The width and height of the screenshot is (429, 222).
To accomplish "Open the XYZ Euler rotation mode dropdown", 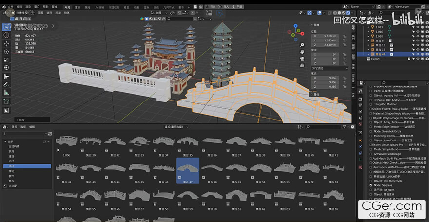I will 330,69.
